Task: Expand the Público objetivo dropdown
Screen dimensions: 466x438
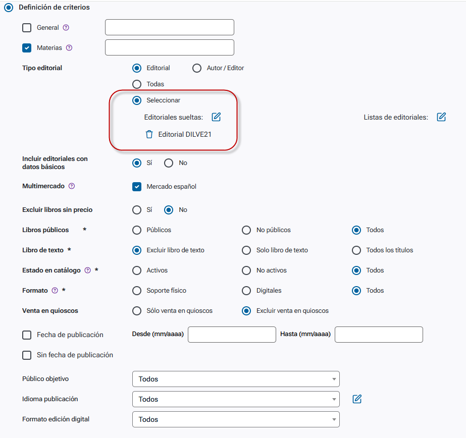Action: tap(236, 379)
